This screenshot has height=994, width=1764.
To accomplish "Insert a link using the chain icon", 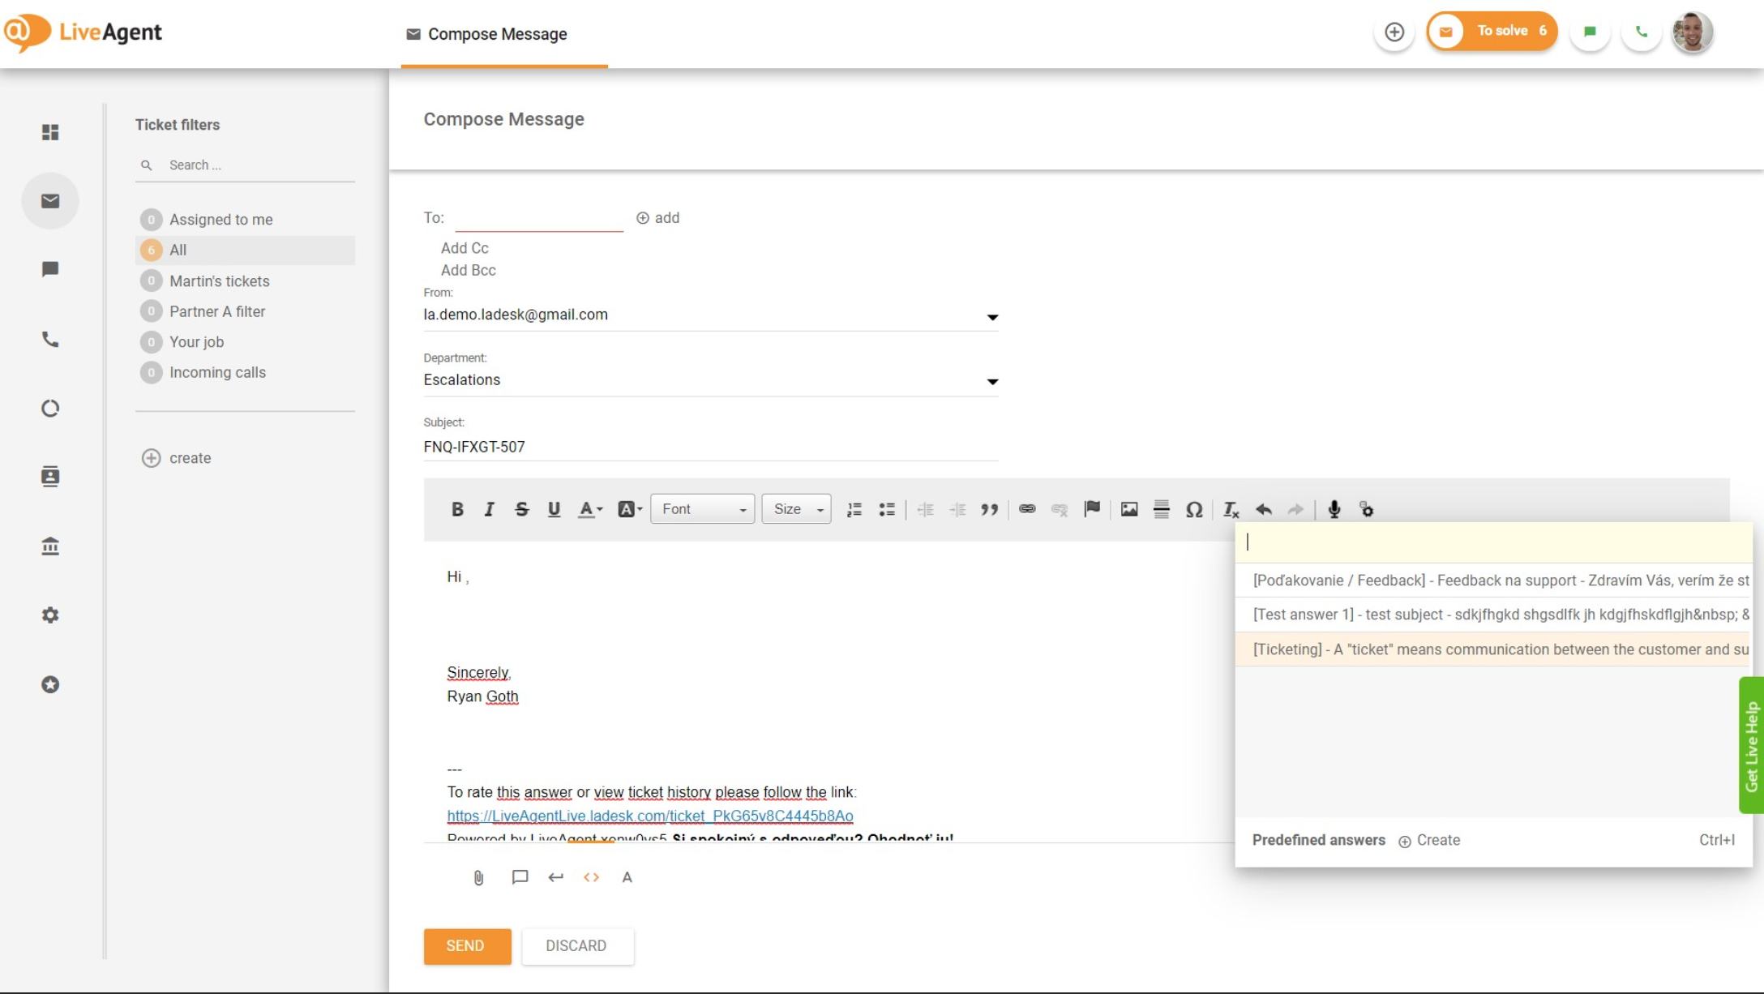I will tap(1026, 509).
